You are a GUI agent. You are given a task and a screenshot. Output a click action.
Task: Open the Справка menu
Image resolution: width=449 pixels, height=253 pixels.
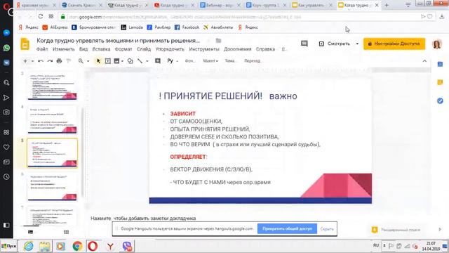(x=265, y=49)
